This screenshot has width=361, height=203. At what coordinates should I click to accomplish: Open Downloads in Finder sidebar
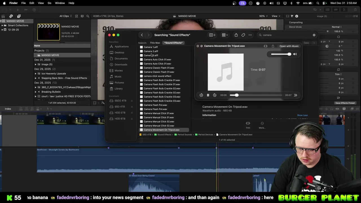point(121,65)
